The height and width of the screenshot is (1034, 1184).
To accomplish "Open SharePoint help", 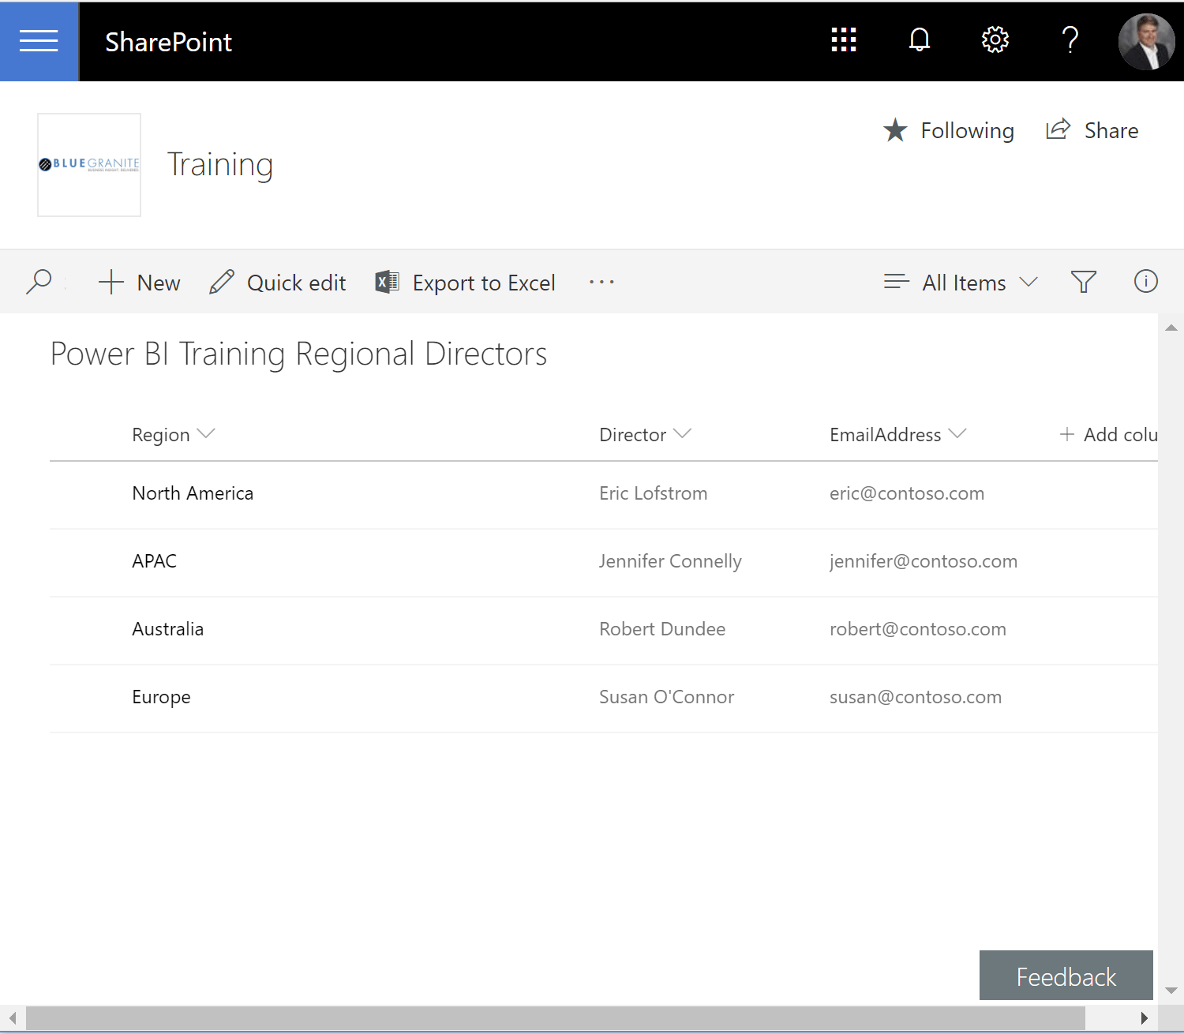I will pyautogui.click(x=1070, y=39).
